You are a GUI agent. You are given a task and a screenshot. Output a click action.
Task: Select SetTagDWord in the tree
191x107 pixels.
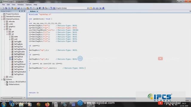pyautogui.click(x=19, y=54)
